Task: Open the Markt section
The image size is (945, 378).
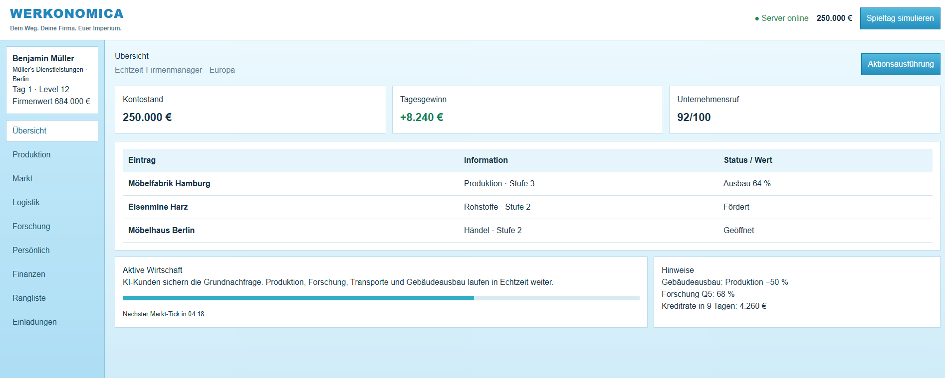Action: point(52,179)
